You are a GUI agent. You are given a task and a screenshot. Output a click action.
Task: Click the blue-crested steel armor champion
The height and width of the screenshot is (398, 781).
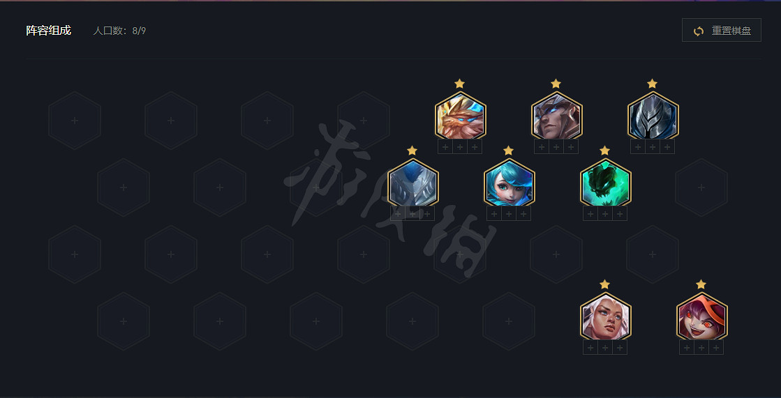(413, 183)
